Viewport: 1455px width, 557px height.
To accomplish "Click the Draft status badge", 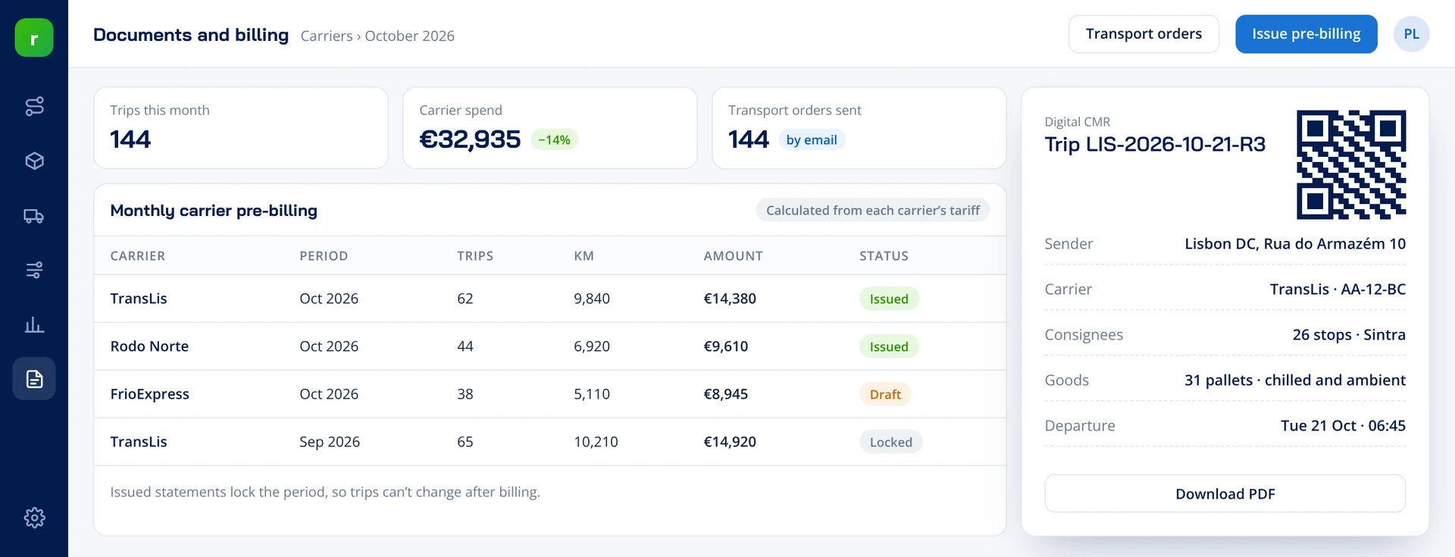I will tap(885, 394).
